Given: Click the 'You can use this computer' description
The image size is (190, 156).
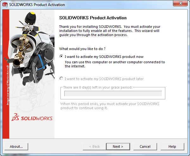Looking at the screenshot, I should click(115, 64).
